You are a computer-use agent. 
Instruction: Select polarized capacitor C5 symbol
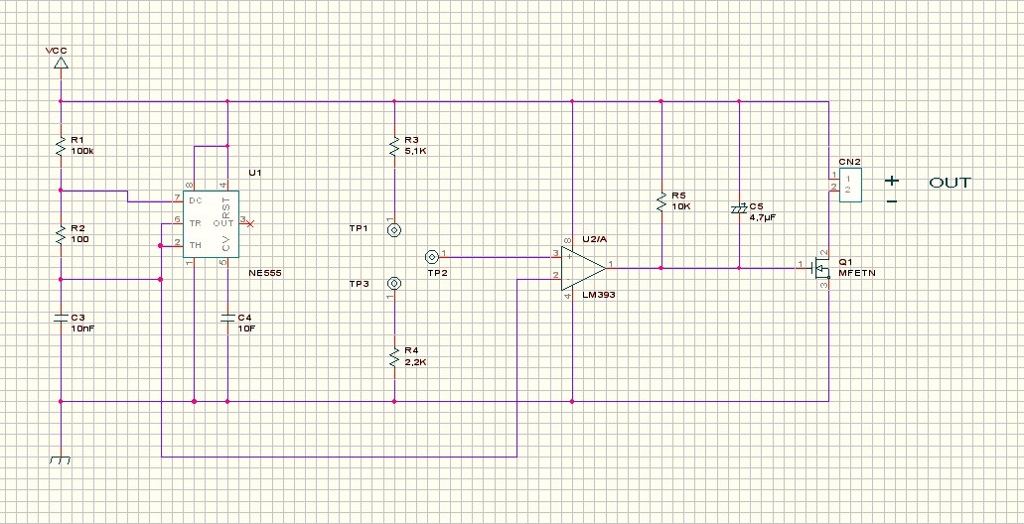pyautogui.click(x=739, y=208)
